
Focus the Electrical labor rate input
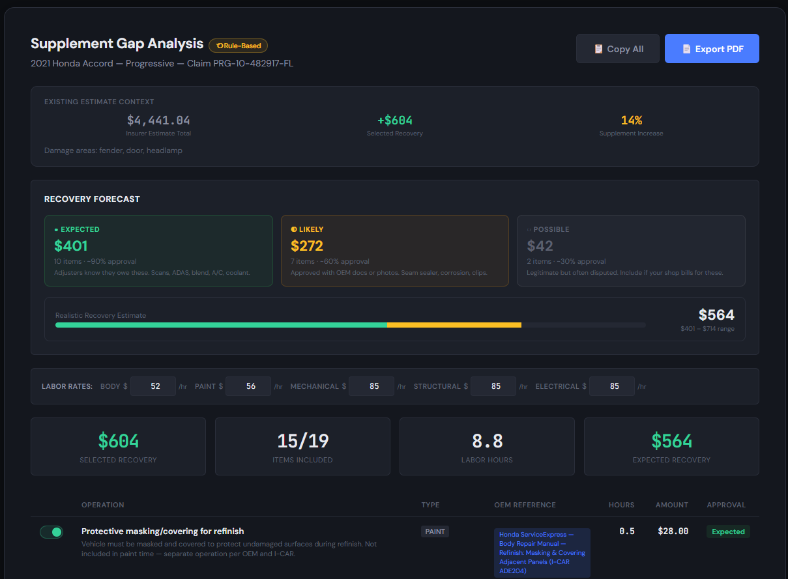[612, 386]
